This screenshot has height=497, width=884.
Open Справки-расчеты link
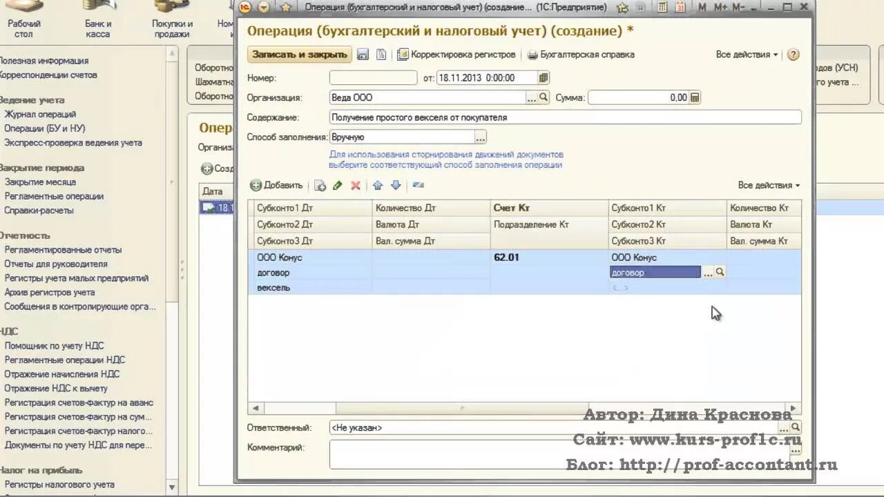click(39, 211)
